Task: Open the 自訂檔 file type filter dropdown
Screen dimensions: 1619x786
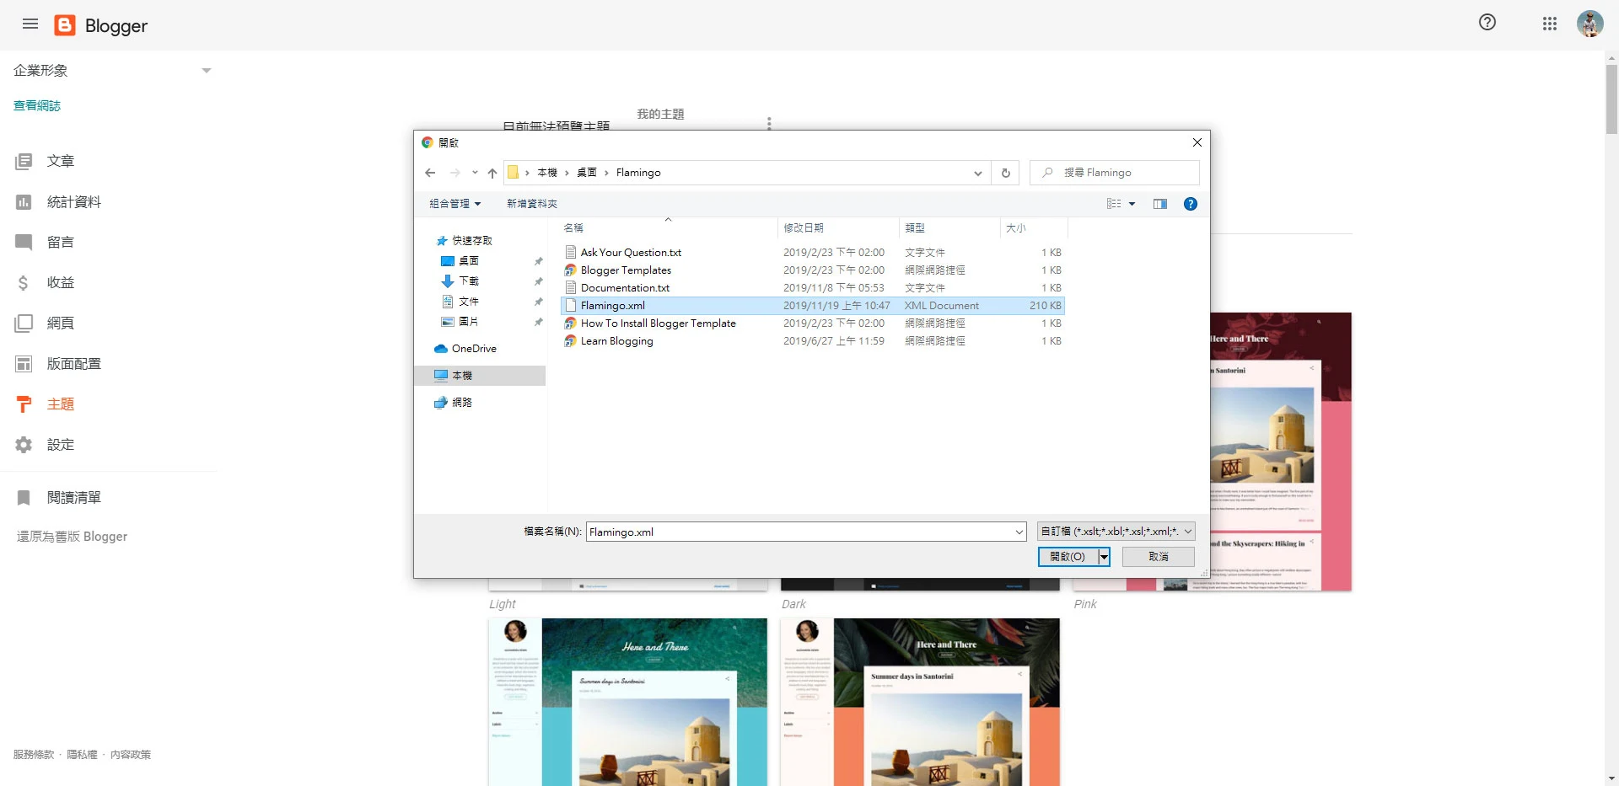Action: coord(1116,532)
